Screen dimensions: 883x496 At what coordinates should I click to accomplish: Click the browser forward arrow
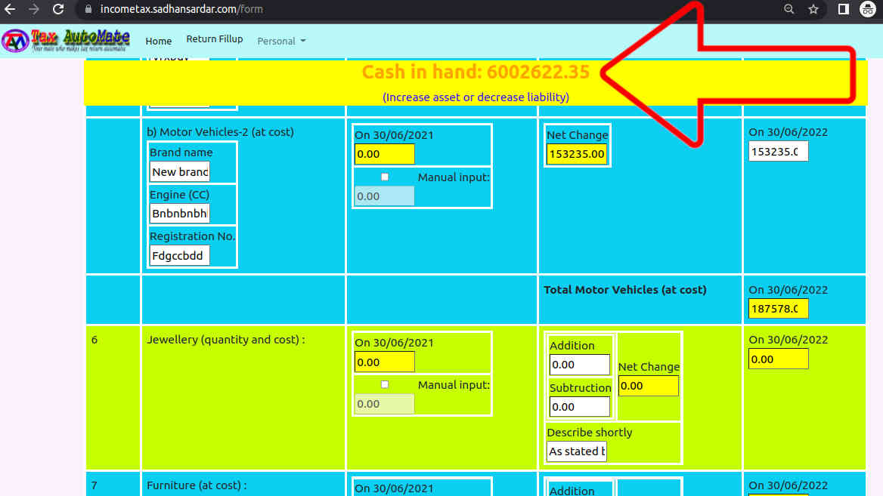33,10
